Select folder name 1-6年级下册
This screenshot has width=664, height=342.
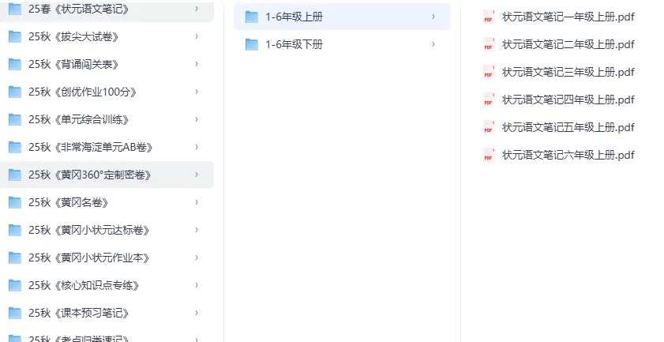(294, 44)
